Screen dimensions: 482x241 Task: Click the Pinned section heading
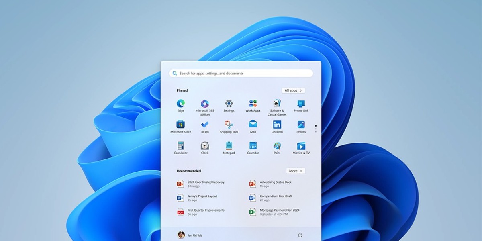pyautogui.click(x=182, y=90)
